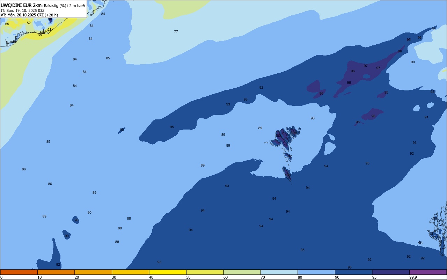Pick the 60–70 pale green legend swatch

(x=242, y=272)
